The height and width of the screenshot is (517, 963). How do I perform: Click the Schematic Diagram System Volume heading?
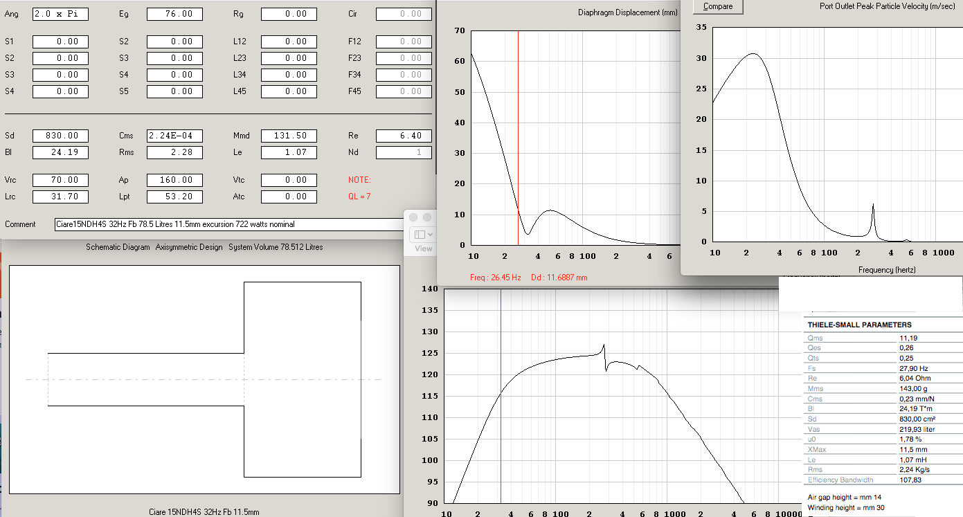point(204,247)
